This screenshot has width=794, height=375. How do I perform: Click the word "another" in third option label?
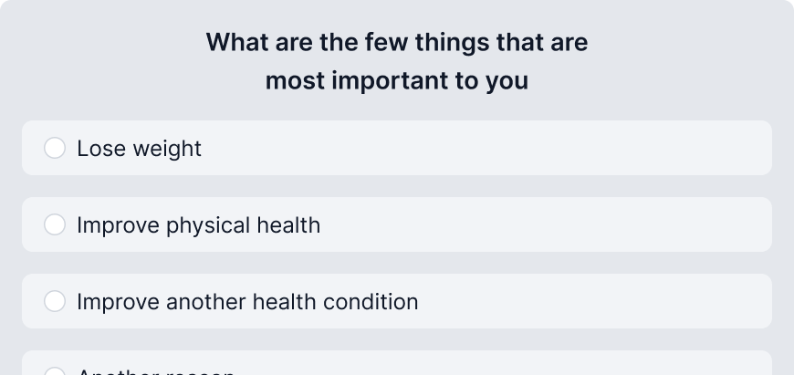(206, 302)
